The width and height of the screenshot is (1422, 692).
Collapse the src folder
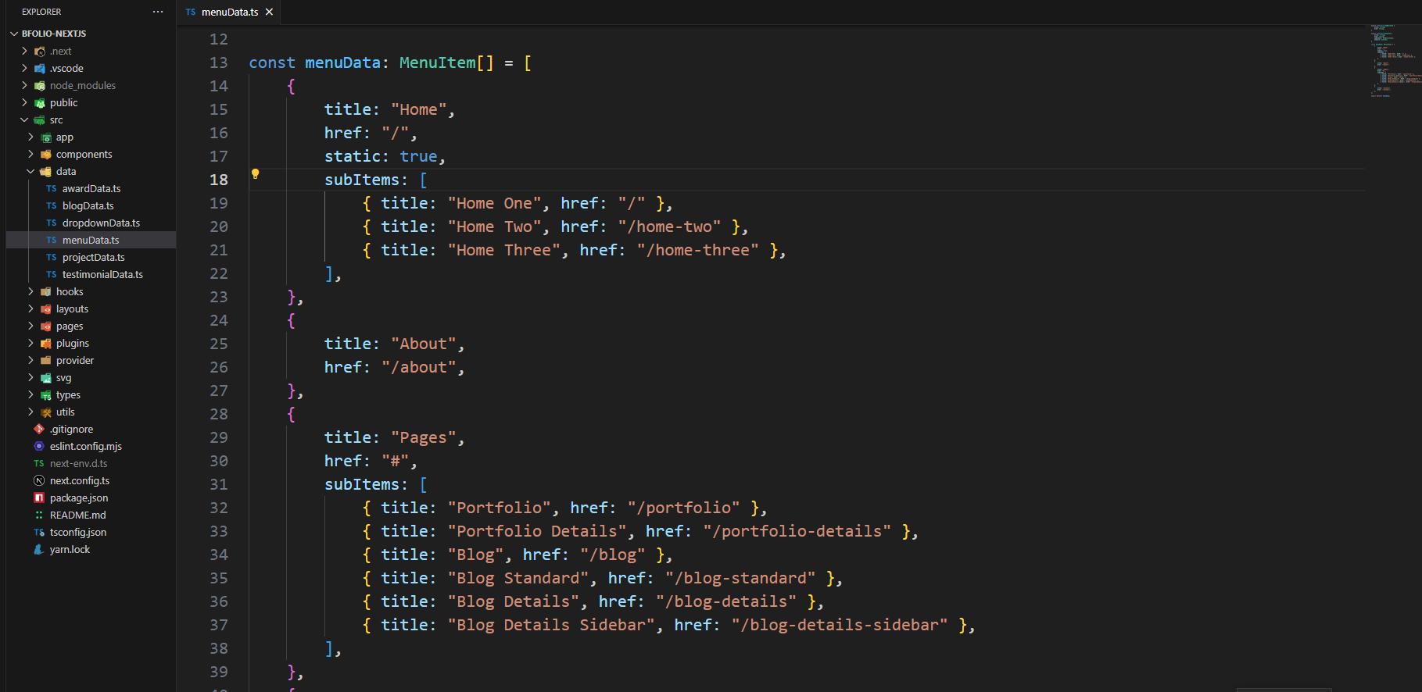click(24, 119)
